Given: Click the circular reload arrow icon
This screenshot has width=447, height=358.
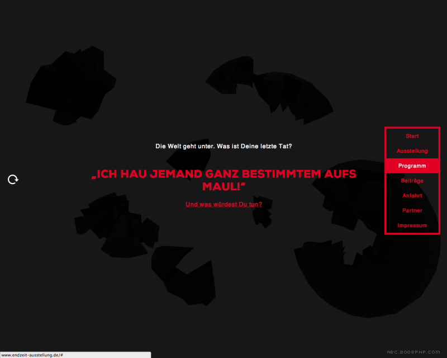Looking at the screenshot, I should (13, 180).
